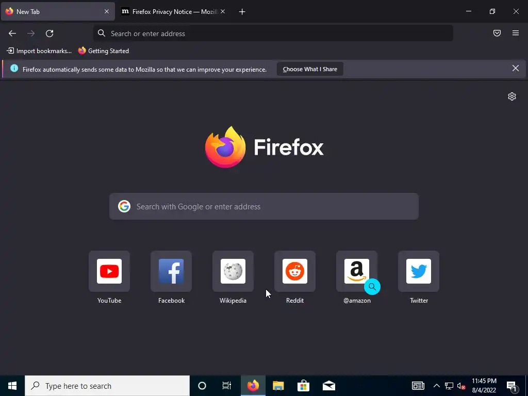Screen dimensions: 528x396
Task: Select the New Tab tab
Action: click(58, 12)
